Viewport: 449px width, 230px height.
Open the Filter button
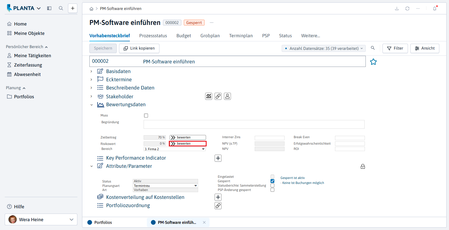tap(395, 48)
